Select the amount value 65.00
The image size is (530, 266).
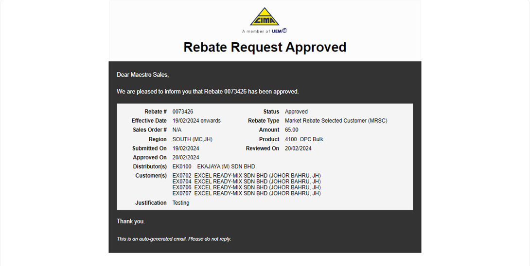(x=291, y=130)
